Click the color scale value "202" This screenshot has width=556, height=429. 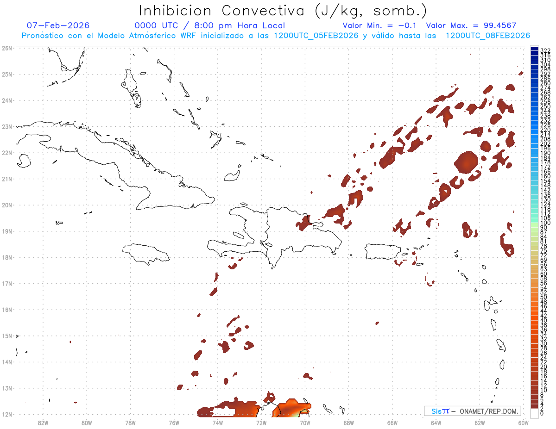pyautogui.click(x=545, y=143)
